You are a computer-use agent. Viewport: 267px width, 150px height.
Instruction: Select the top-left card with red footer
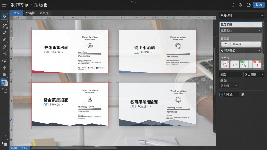(x=70, y=52)
